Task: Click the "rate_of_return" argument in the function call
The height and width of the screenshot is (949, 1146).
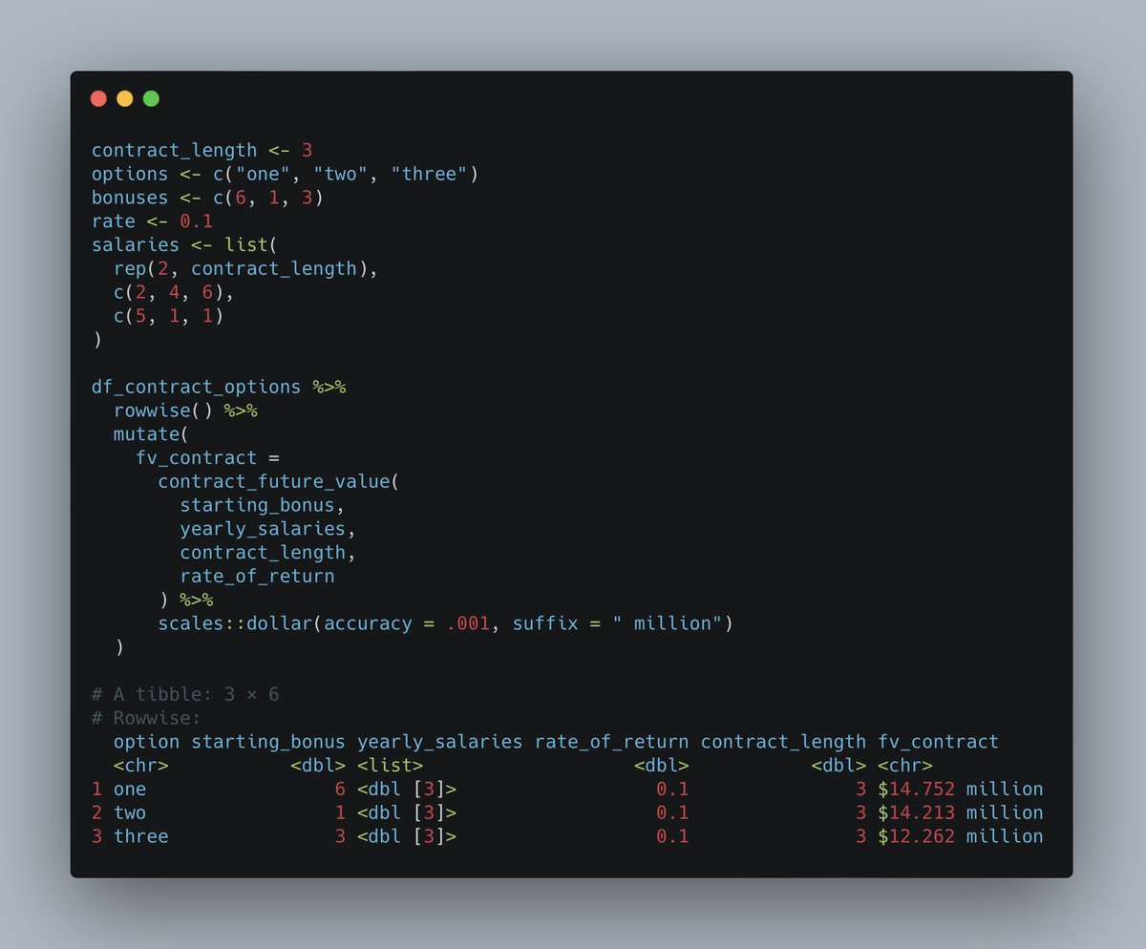Action: 257,576
